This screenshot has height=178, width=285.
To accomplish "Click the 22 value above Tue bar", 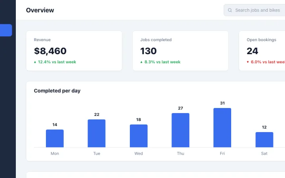I will [x=97, y=114].
